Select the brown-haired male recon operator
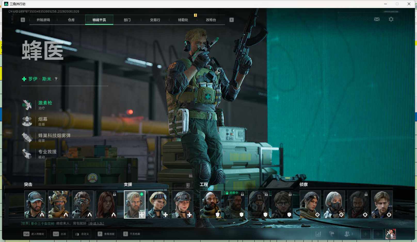This screenshot has height=242, width=417. (x=382, y=204)
